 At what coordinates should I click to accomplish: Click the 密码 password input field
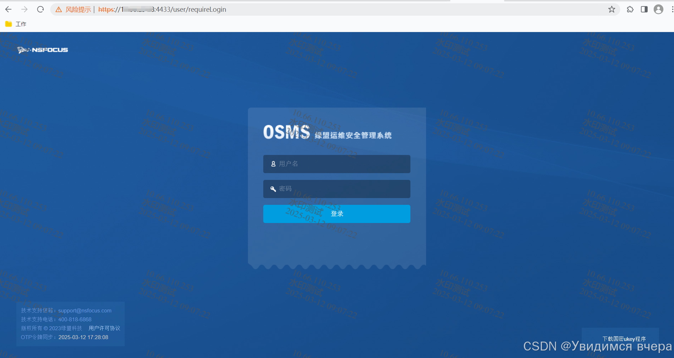337,189
